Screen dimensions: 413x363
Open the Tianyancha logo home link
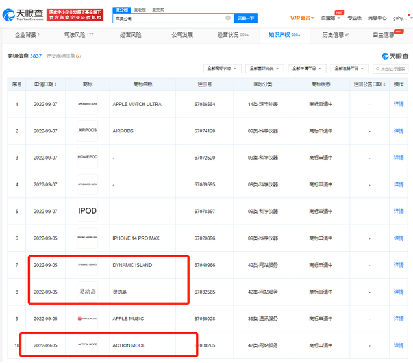click(x=23, y=15)
